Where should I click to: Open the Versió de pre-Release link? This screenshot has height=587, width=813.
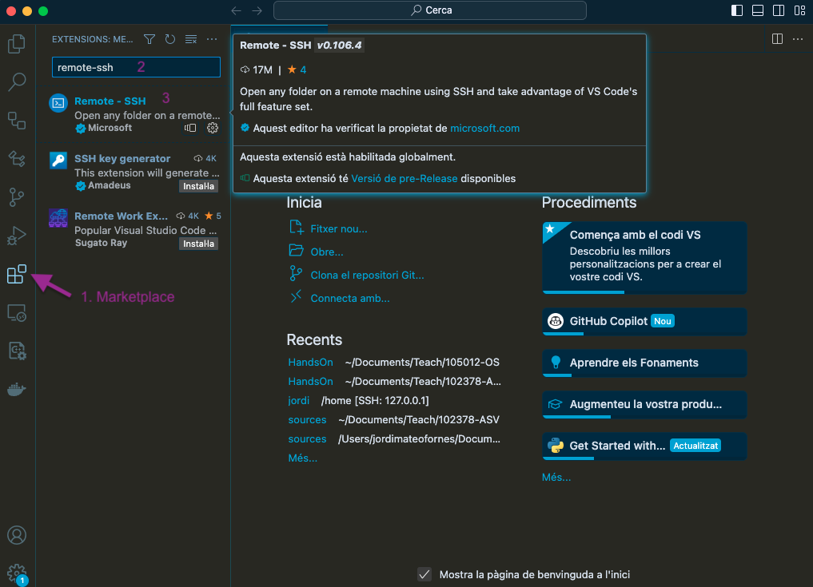[405, 179]
